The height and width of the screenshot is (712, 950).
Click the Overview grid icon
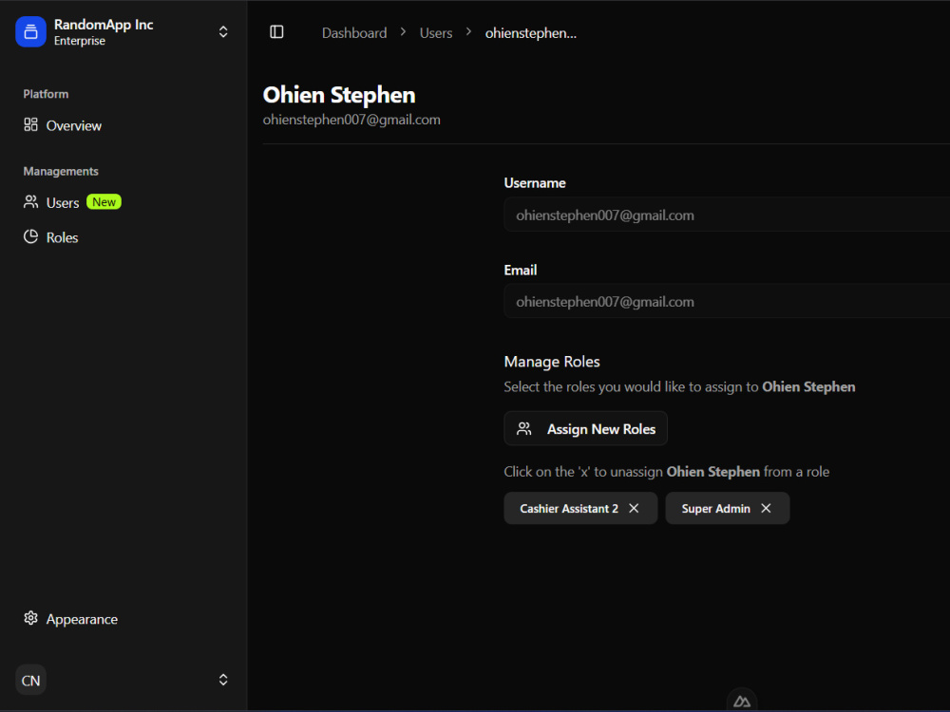coord(31,124)
